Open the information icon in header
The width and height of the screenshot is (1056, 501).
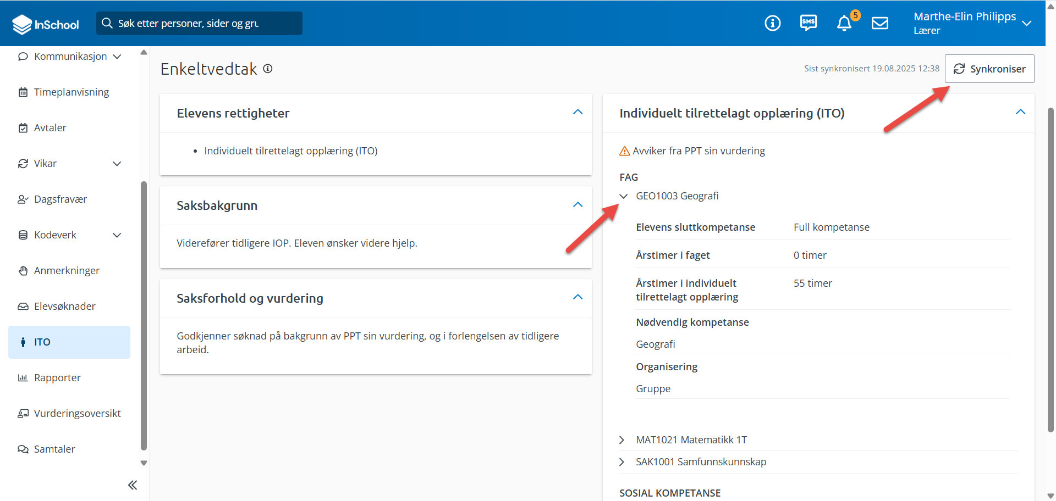pyautogui.click(x=772, y=23)
